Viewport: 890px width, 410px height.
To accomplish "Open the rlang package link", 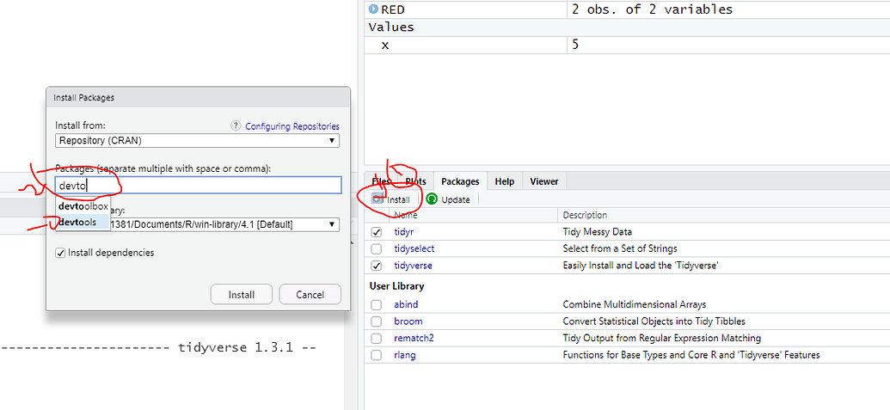I will (404, 355).
